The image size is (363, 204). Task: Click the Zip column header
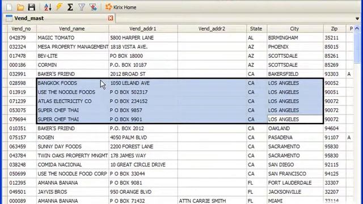coord(334,29)
